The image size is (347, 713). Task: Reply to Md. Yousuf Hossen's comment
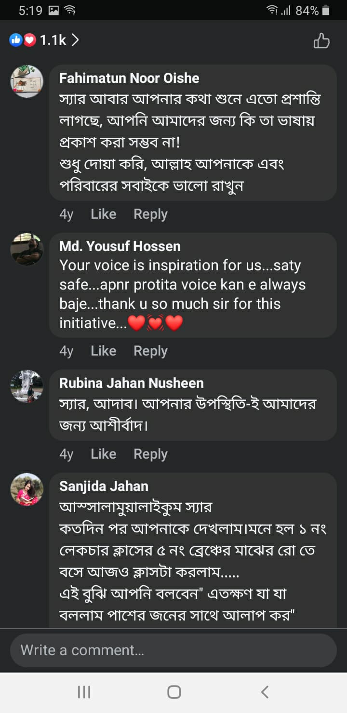[x=150, y=351]
